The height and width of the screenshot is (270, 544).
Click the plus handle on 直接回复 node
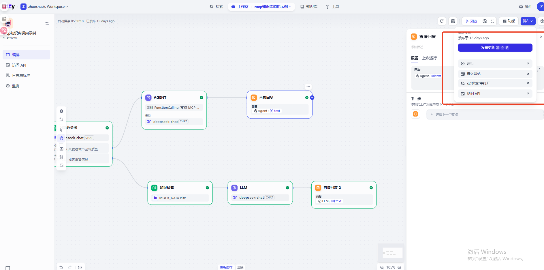tap(312, 97)
